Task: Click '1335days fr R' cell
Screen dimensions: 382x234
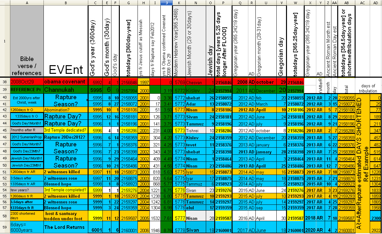Action: point(27,208)
